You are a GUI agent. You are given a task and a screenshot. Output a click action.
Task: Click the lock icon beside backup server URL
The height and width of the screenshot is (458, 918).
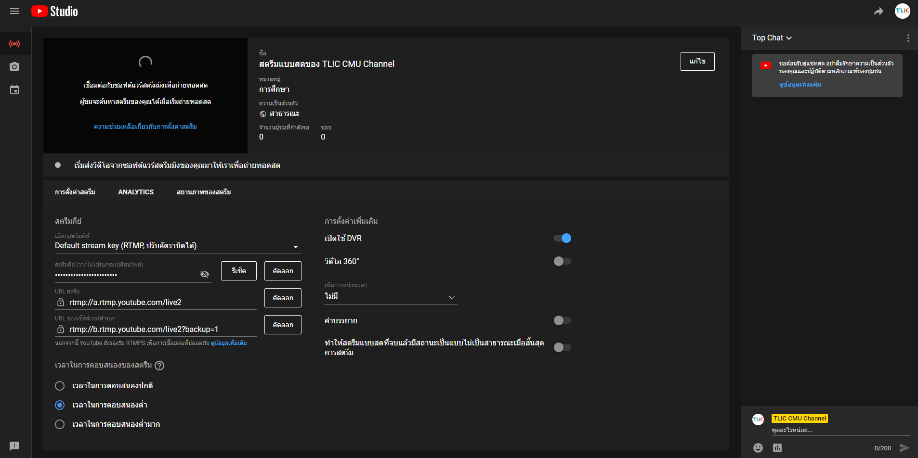[x=61, y=329]
